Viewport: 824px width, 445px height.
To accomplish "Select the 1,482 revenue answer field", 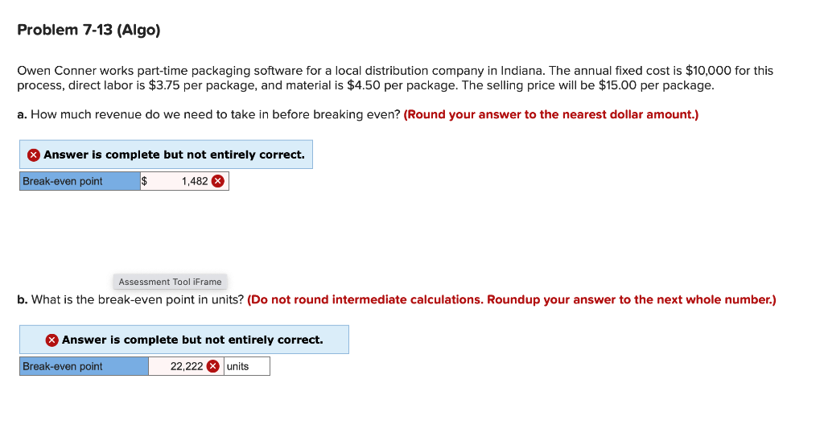I will click(184, 181).
